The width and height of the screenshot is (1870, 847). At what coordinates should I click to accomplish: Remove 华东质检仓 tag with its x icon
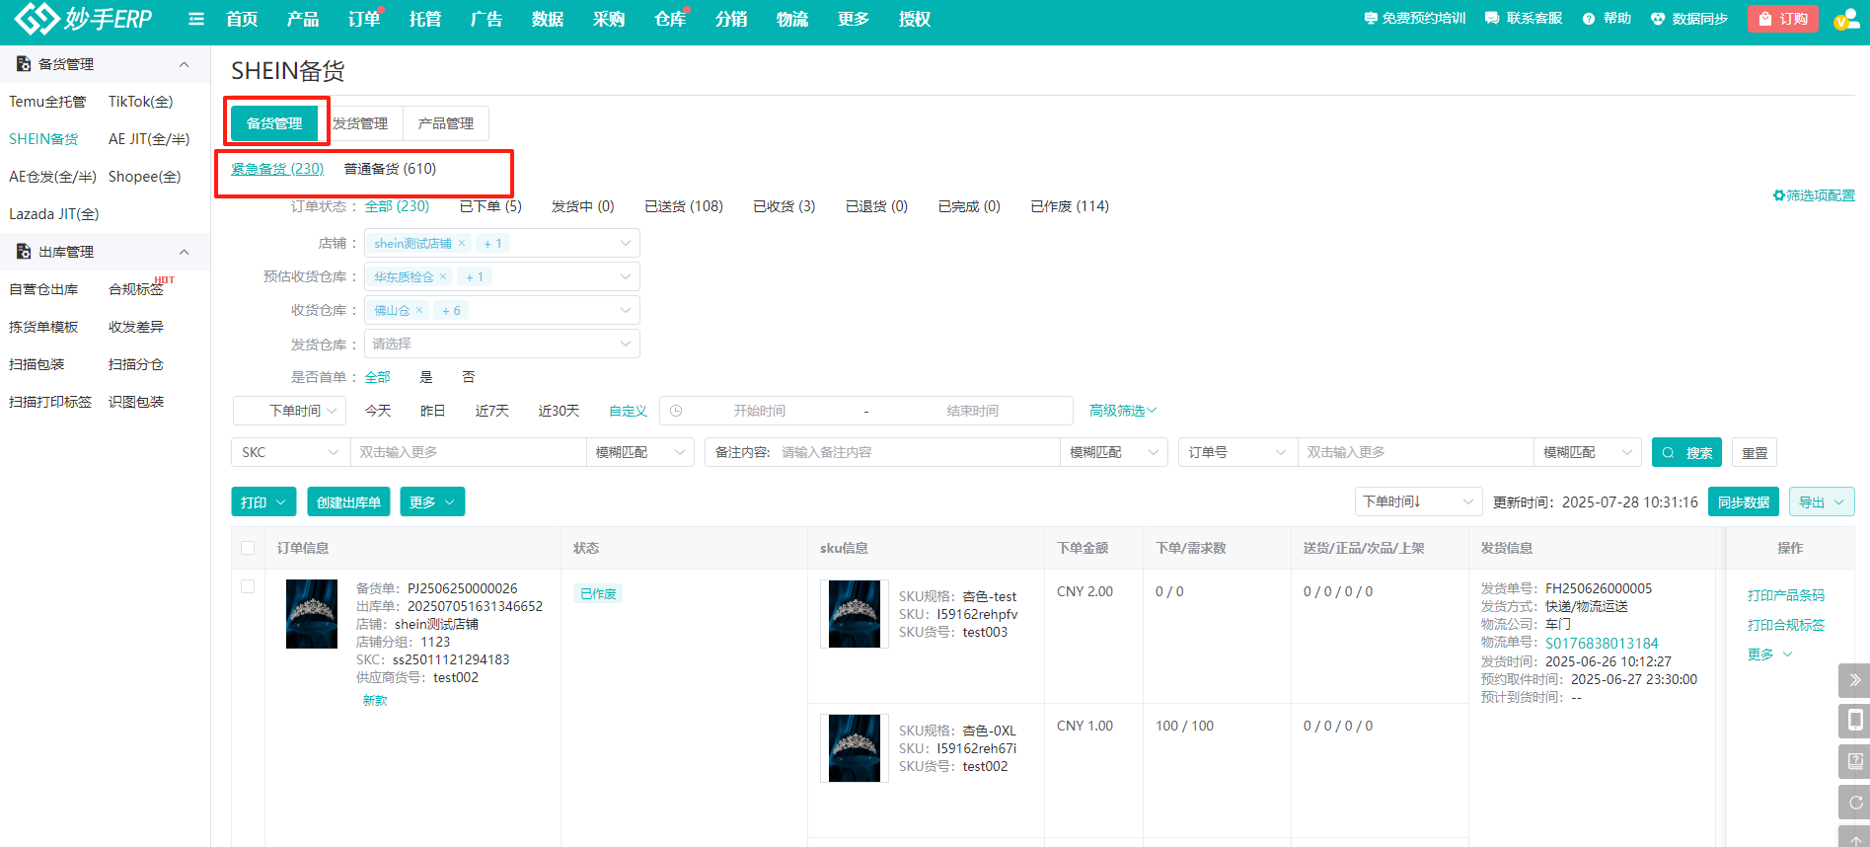pos(443,276)
